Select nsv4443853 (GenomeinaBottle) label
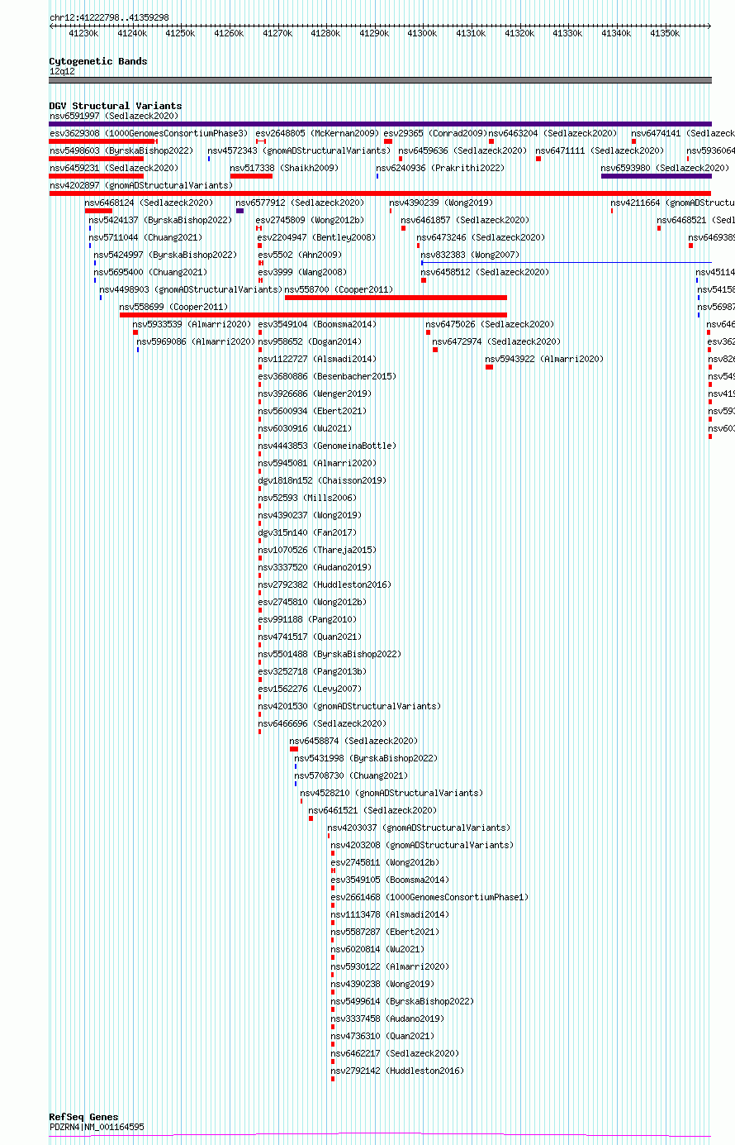735x1145 pixels. (327, 446)
